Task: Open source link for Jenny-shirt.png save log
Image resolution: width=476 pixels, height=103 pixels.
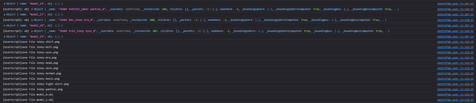Action: (455, 42)
